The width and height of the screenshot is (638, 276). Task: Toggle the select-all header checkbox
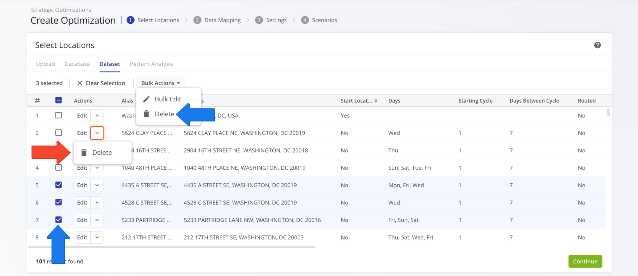pyautogui.click(x=58, y=100)
